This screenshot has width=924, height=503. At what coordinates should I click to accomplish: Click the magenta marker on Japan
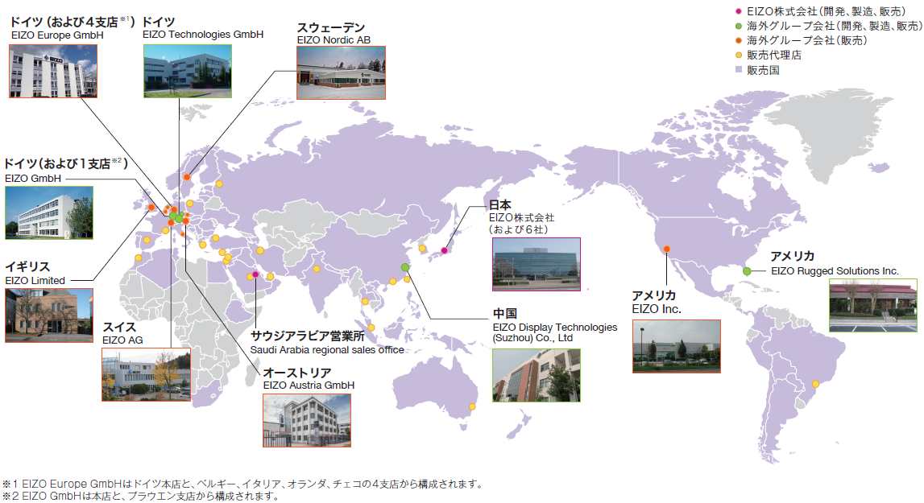pyautogui.click(x=445, y=251)
